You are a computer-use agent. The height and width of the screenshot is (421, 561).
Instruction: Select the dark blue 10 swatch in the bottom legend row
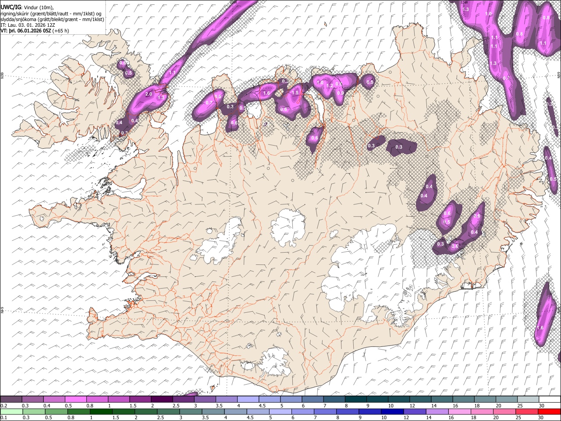393,411
